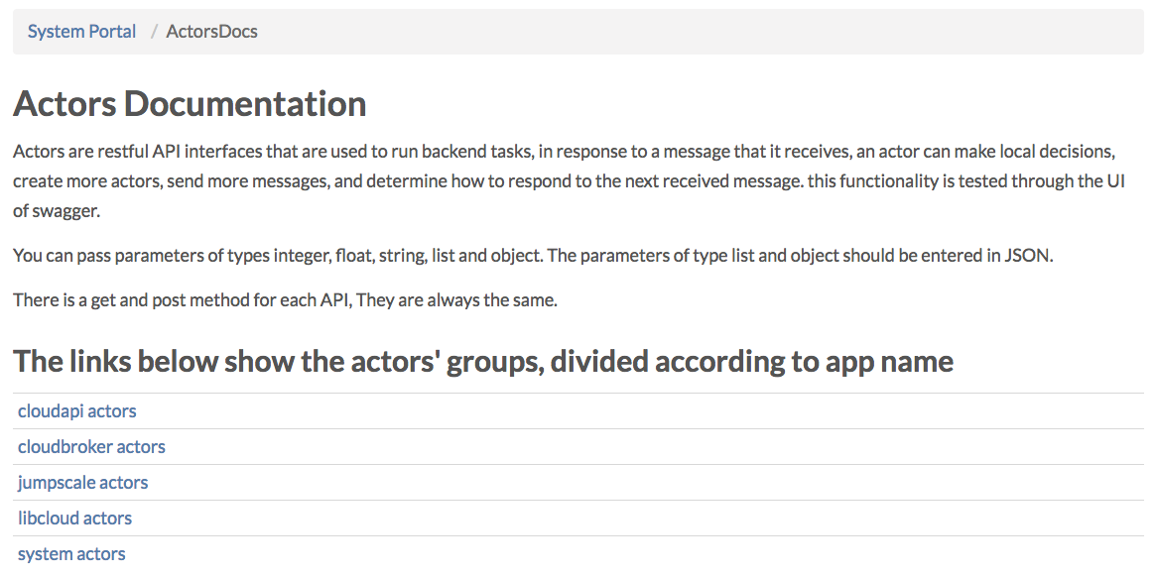Open libcloud actors documentation
This screenshot has width=1155, height=577.
74,519
